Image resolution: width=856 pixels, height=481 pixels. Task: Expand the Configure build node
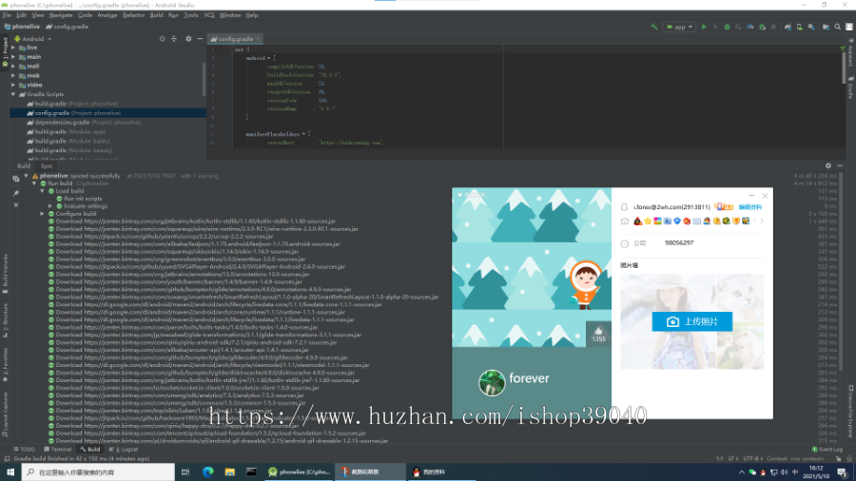pyautogui.click(x=42, y=214)
